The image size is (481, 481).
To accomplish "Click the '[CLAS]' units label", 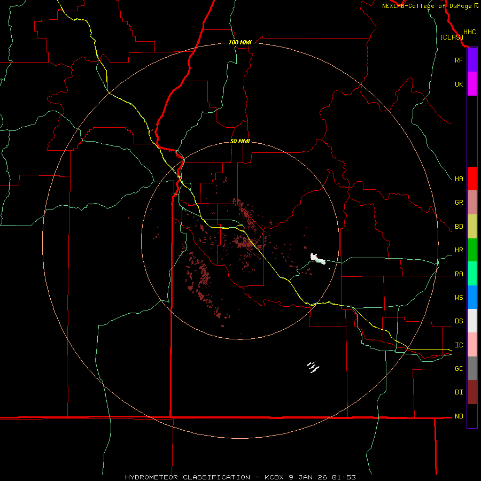I will pos(452,37).
